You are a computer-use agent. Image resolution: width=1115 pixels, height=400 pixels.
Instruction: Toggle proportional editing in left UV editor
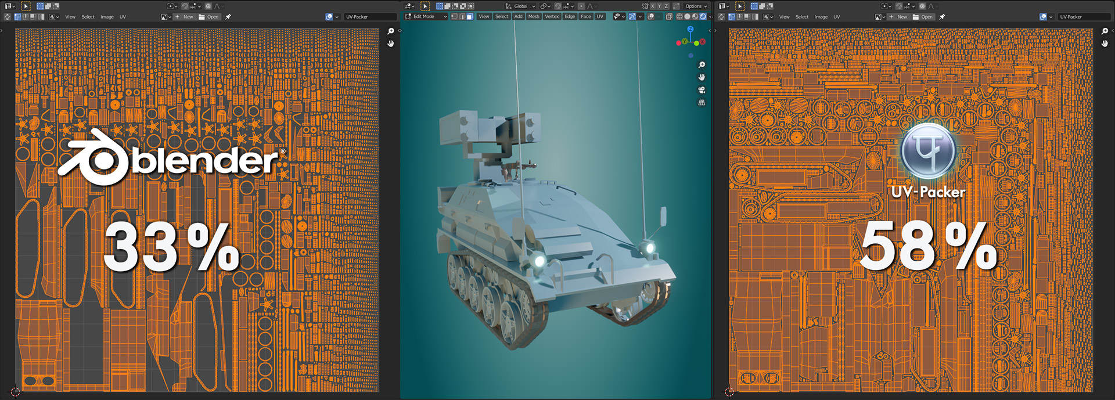(208, 6)
